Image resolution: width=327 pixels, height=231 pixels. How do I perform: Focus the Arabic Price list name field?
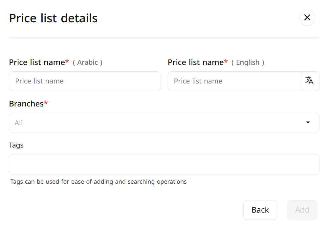pyautogui.click(x=85, y=81)
